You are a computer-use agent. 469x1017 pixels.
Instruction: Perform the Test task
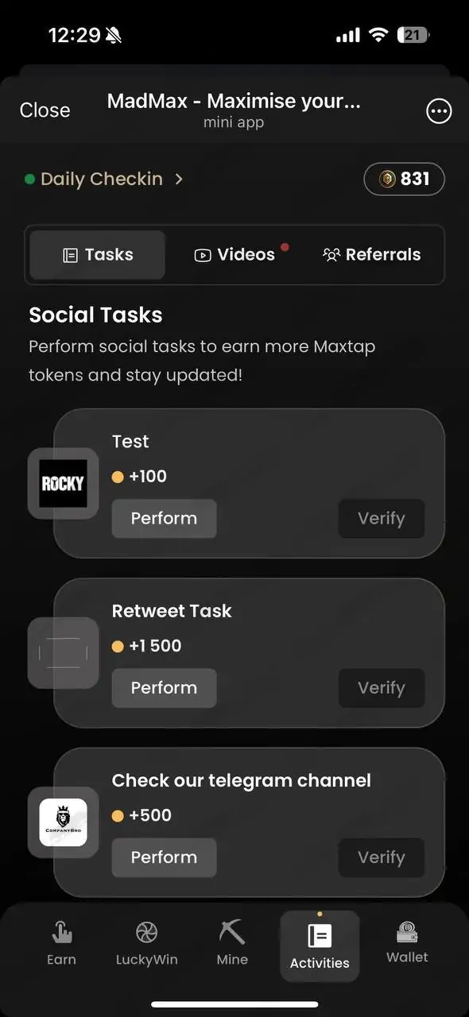[164, 518]
